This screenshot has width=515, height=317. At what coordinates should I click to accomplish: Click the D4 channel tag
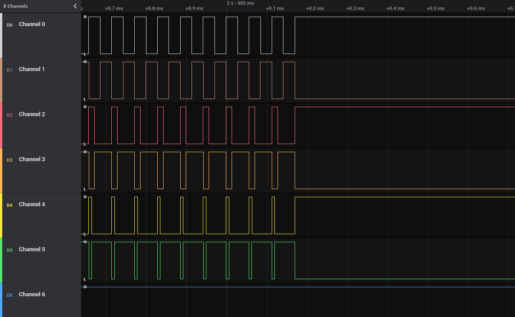(x=9, y=205)
